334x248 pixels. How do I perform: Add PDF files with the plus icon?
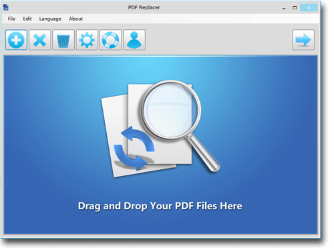[x=17, y=40]
